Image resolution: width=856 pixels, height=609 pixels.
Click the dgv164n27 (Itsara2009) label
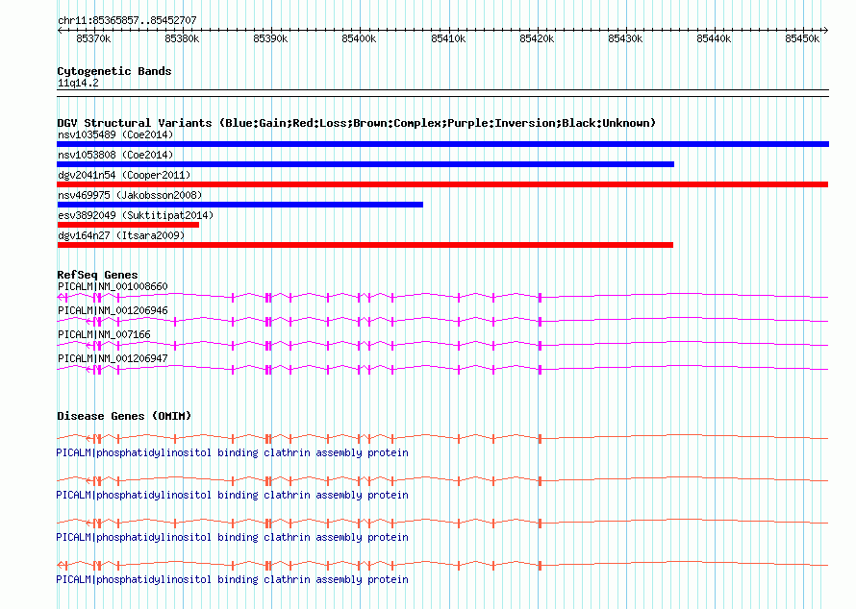(x=121, y=235)
